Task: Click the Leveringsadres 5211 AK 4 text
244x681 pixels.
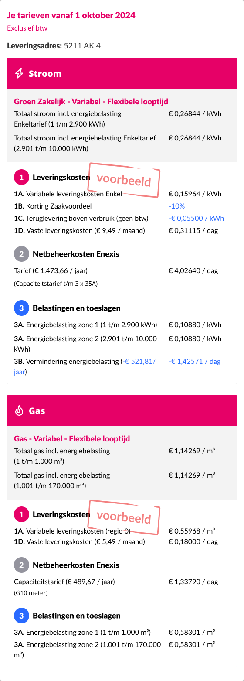Action: (x=54, y=45)
